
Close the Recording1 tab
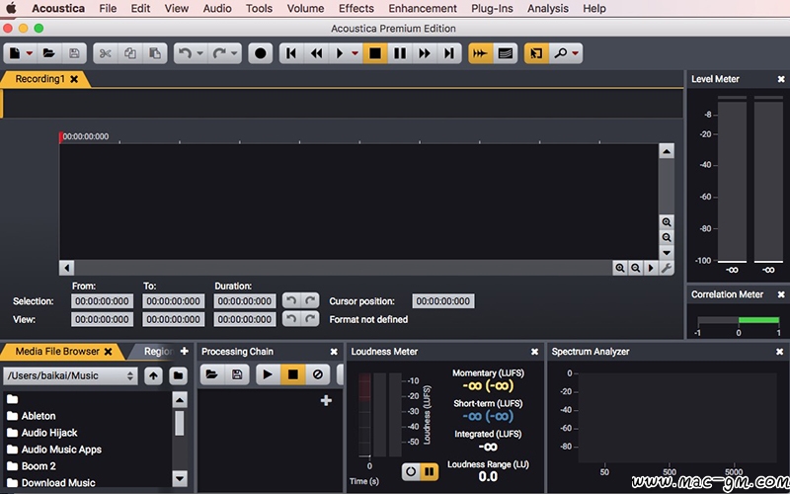(74, 79)
